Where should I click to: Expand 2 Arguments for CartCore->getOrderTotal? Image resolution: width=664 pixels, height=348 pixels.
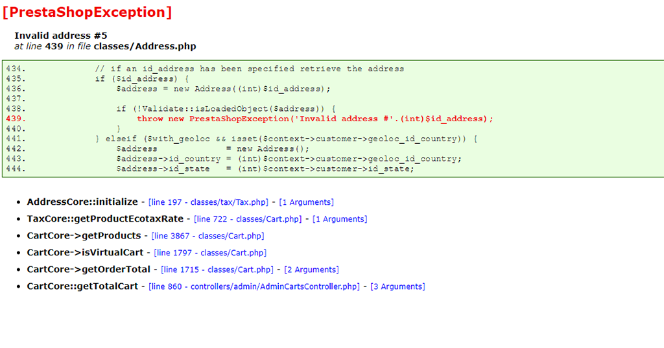click(x=312, y=270)
